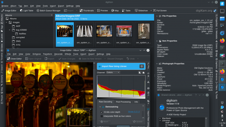
Task: Open the Image Editor from main toolbar
Action: click(9, 10)
